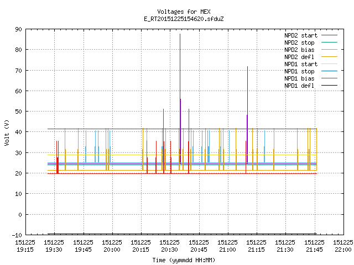Click the Time (yymmdd HH:MM) axis label
This screenshot has width=354, height=265.
pyautogui.click(x=184, y=260)
